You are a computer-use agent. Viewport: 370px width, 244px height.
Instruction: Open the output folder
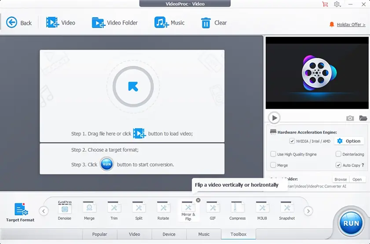tap(357, 179)
